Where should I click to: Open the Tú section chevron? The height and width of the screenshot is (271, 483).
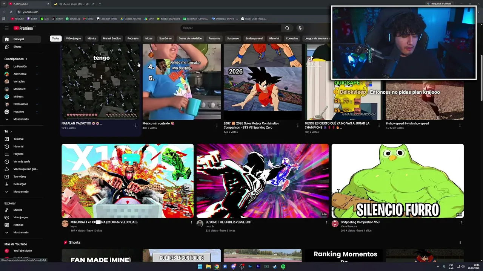click(11, 131)
